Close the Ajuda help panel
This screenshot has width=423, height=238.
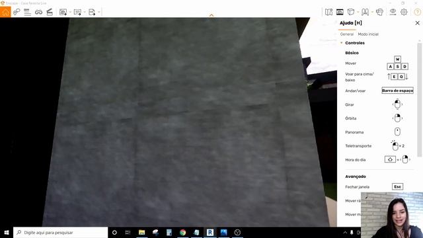417,23
